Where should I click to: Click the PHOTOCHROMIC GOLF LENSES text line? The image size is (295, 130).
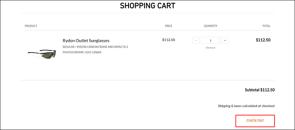(82, 52)
